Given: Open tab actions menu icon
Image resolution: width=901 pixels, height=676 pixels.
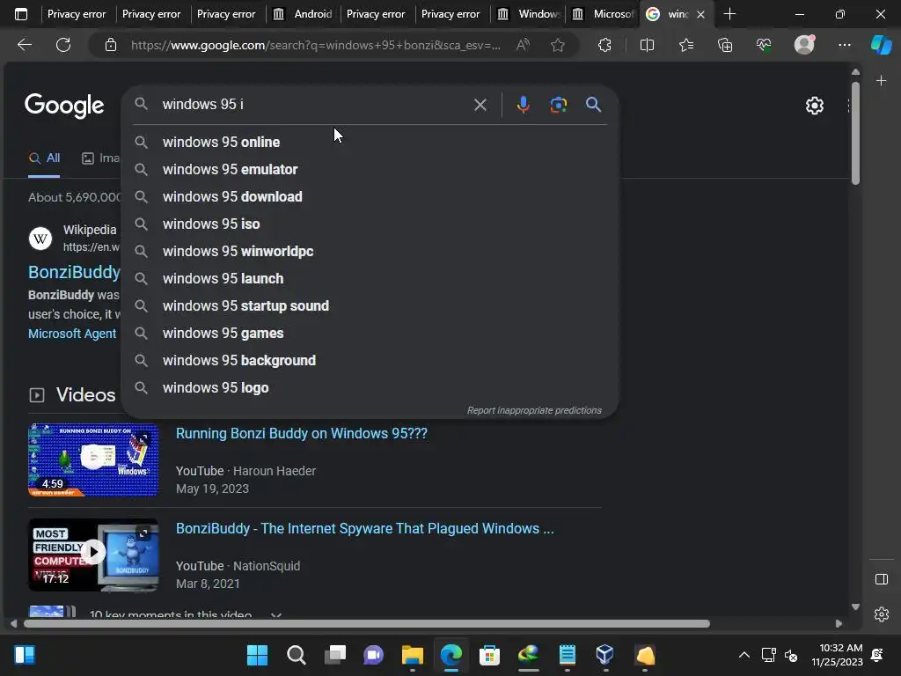Looking at the screenshot, I should (21, 14).
